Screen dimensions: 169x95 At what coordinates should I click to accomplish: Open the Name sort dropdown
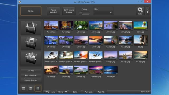[x=62, y=92]
